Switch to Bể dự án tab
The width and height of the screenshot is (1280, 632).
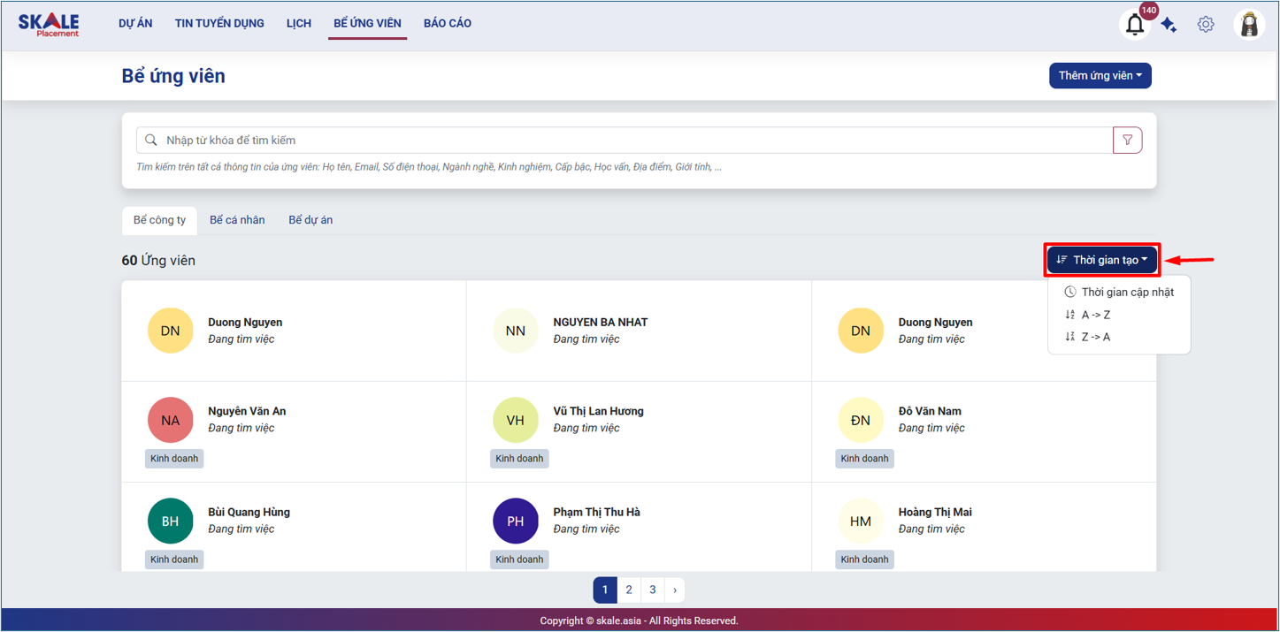coord(310,220)
